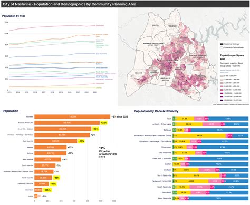Click the highlighted +12% growth label
Image resolution: width=250 pixels, height=205 pixels.
[81, 141]
